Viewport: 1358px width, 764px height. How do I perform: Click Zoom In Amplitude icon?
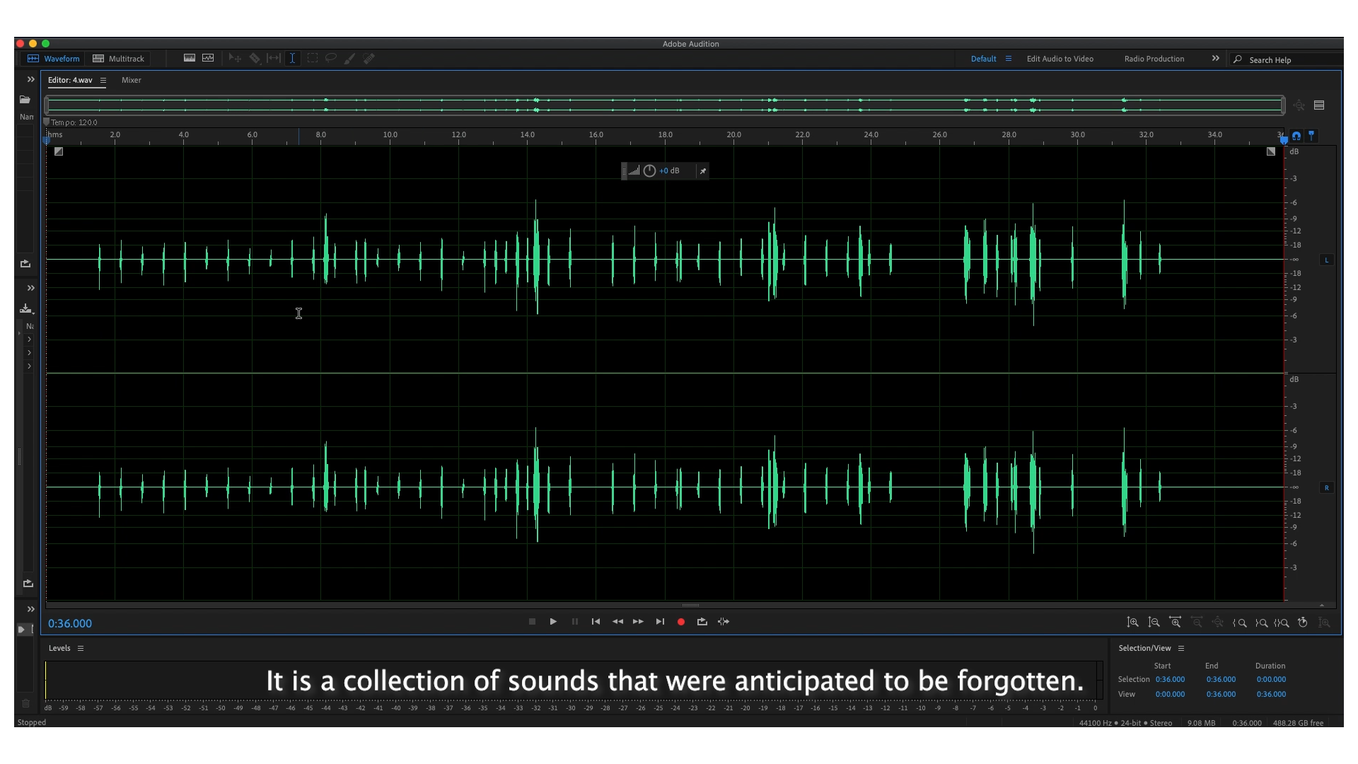pyautogui.click(x=1132, y=623)
